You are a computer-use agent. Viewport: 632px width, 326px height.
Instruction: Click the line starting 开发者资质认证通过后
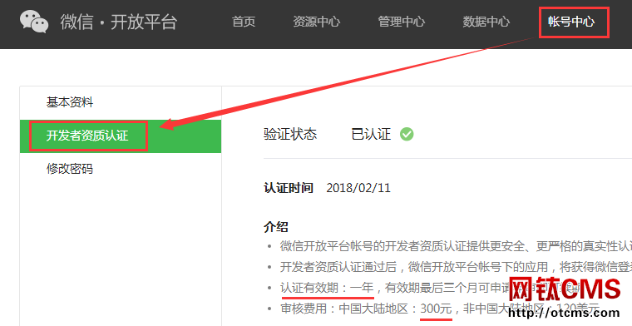[x=456, y=267]
